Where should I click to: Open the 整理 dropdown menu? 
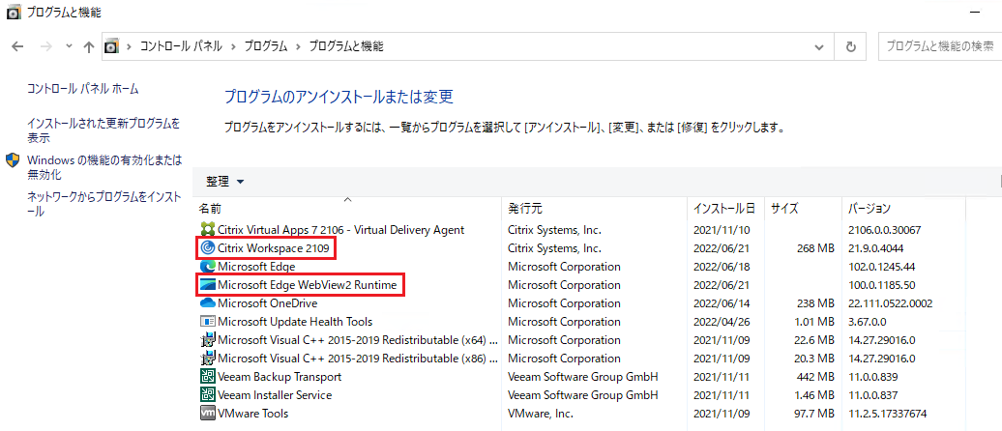coord(225,182)
